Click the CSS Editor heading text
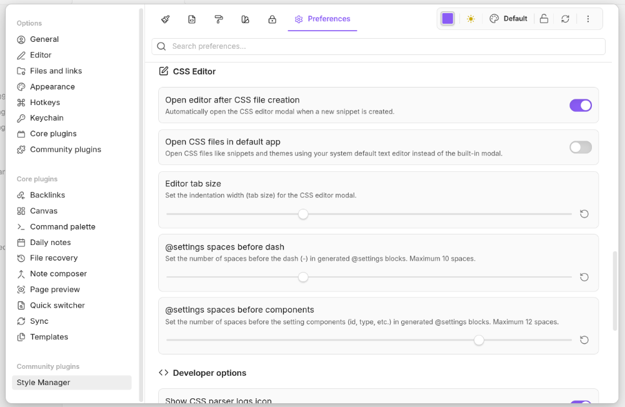The width and height of the screenshot is (625, 407). [x=194, y=71]
